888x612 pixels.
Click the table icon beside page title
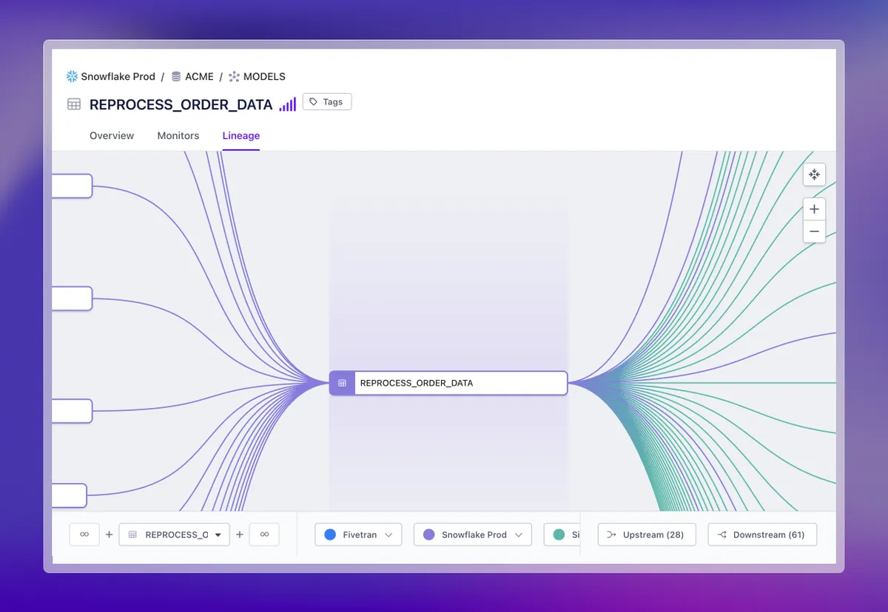pyautogui.click(x=74, y=104)
